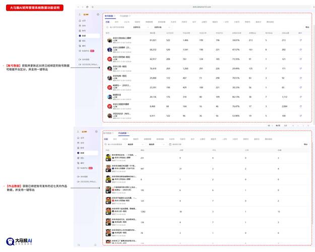Click the 导出 button in the works data panel

click(305, 144)
